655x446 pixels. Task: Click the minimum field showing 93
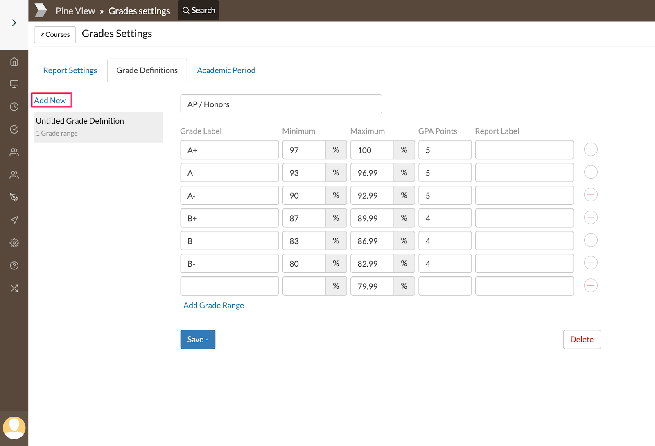[x=304, y=173]
